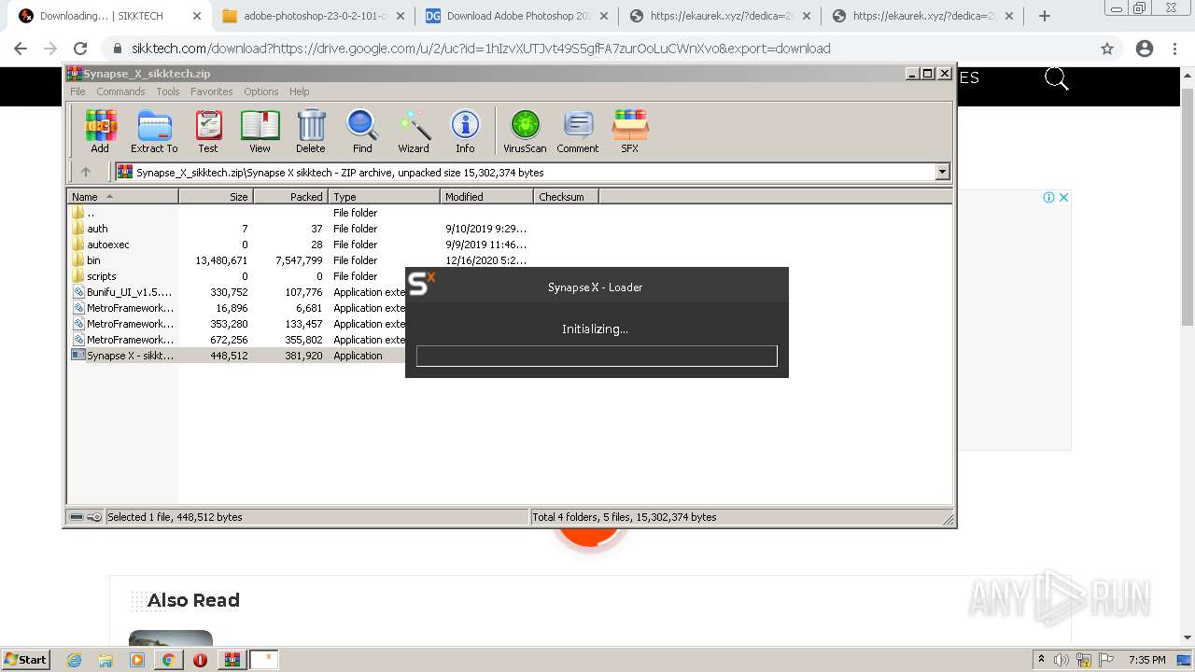Viewport: 1195px width, 672px height.
Task: Open Chrome taskbar icon
Action: pyautogui.click(x=169, y=660)
